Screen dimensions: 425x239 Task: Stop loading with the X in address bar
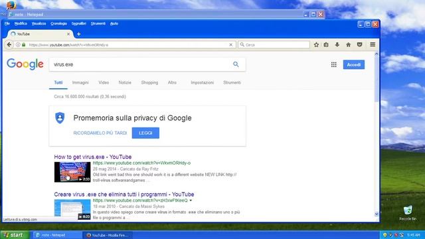click(x=230, y=44)
